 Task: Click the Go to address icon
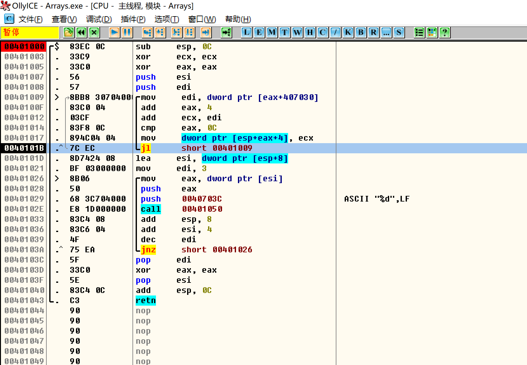[226, 32]
